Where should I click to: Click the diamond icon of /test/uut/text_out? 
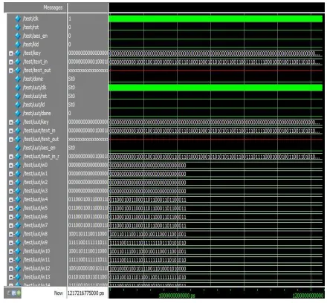(18, 139)
